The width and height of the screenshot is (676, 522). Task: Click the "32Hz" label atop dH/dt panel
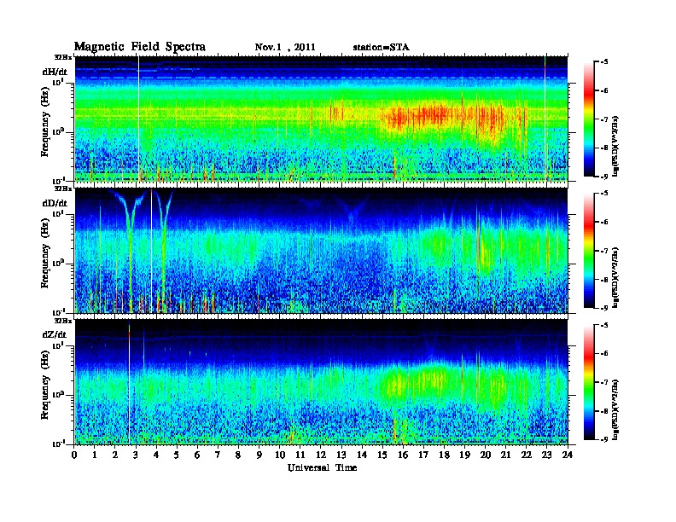pyautogui.click(x=63, y=57)
